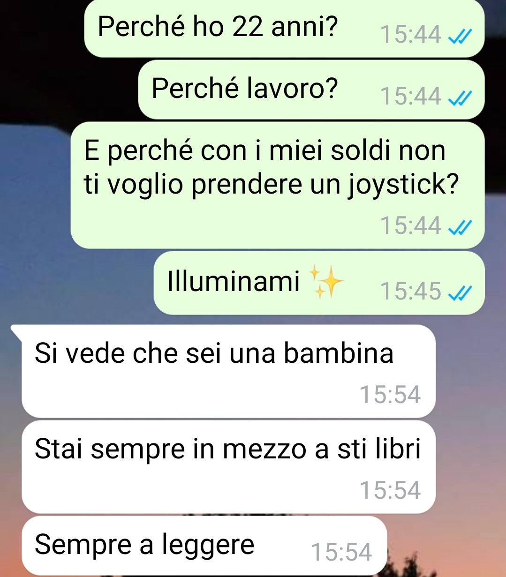This screenshot has width=506, height=577.
Task: Select the 'Perché lavoro?' message bubble
Action: point(311,90)
